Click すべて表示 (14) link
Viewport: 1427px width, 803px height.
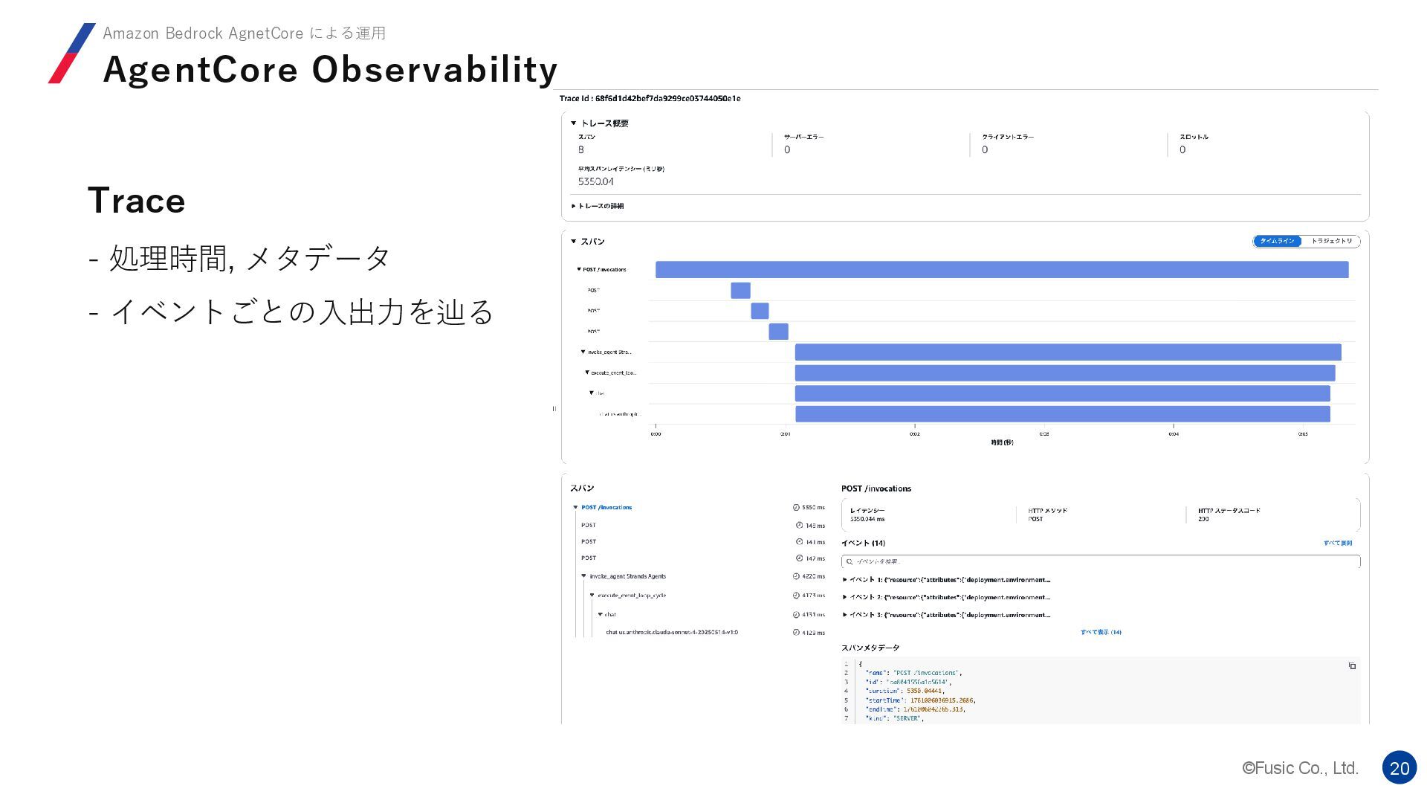[x=1101, y=633]
